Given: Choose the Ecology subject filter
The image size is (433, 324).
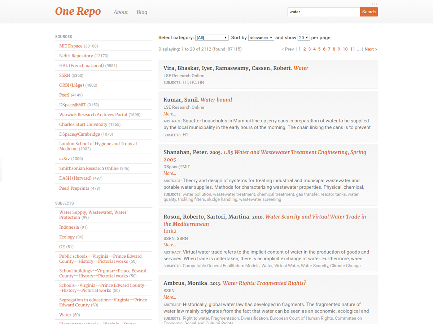Looking at the screenshot, I should tap(67, 237).
